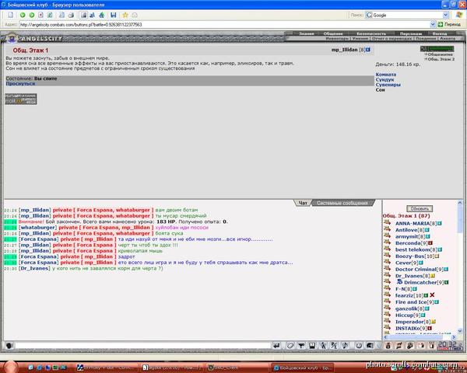Click the green forward navigation arrow
Image resolution: width=467 pixels, height=373 pixels.
click(x=32, y=15)
